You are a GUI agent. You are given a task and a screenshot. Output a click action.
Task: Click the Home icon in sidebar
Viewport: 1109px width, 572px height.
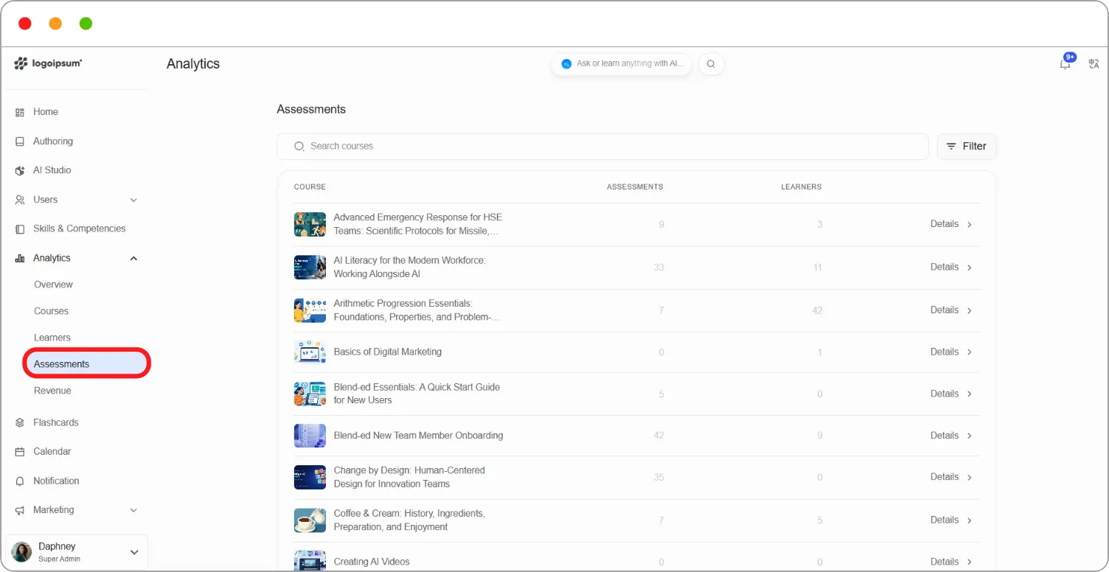coord(20,112)
